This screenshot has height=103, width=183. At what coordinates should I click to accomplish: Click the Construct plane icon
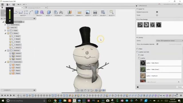69,12
